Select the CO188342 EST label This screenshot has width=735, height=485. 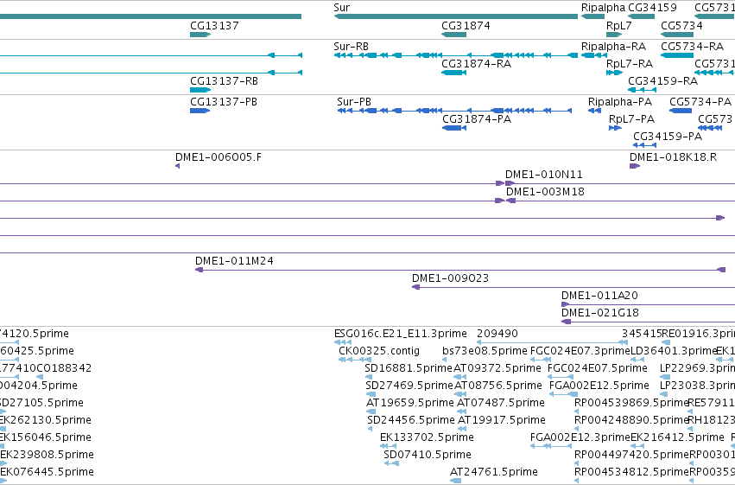click(64, 368)
